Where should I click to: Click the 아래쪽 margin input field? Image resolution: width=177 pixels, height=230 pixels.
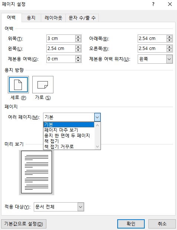[152, 39]
